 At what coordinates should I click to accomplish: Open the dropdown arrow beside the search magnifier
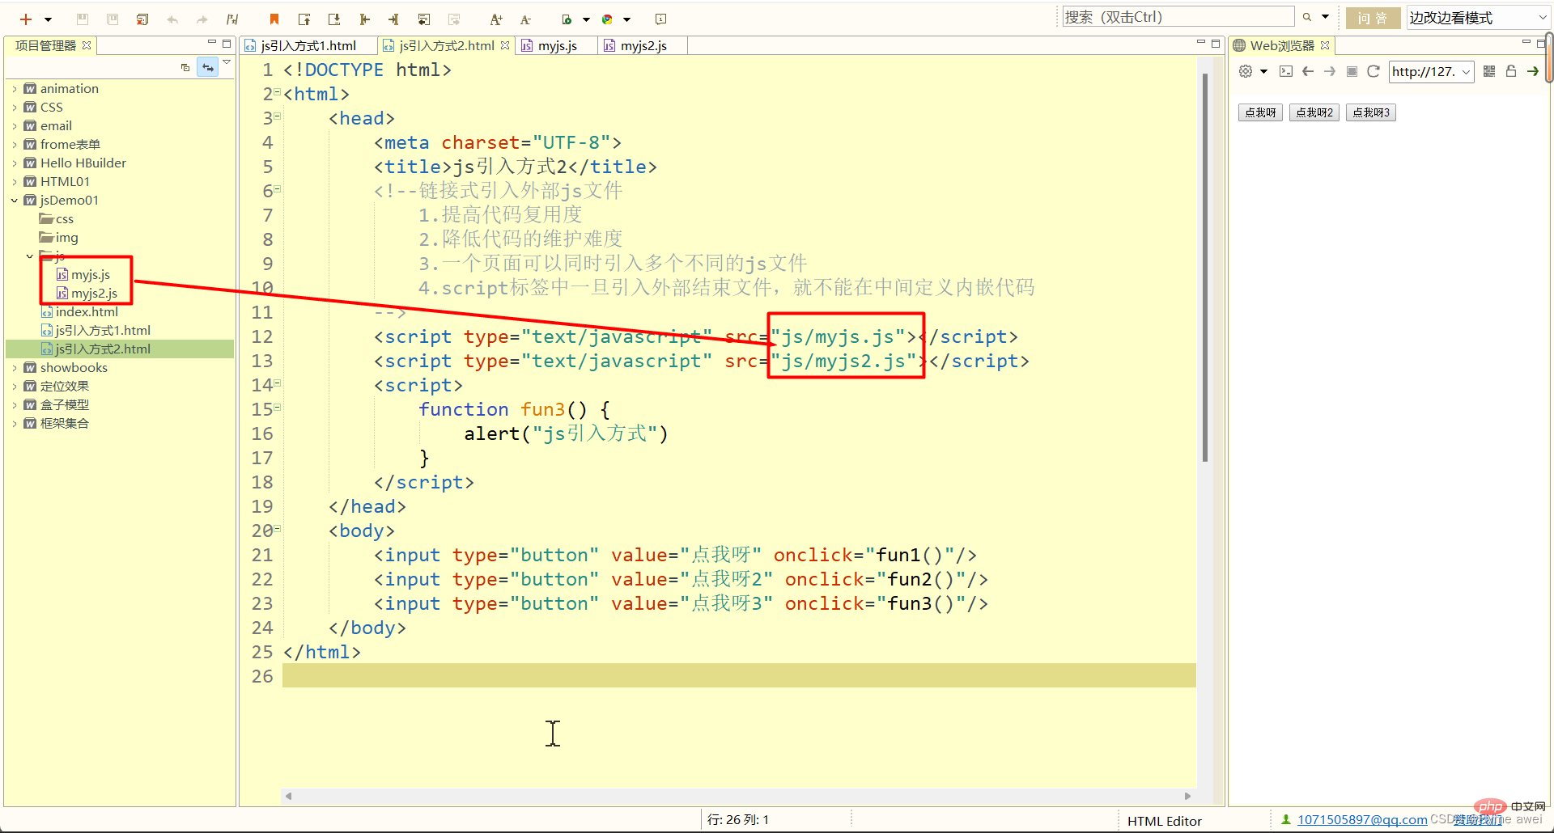[x=1325, y=17]
